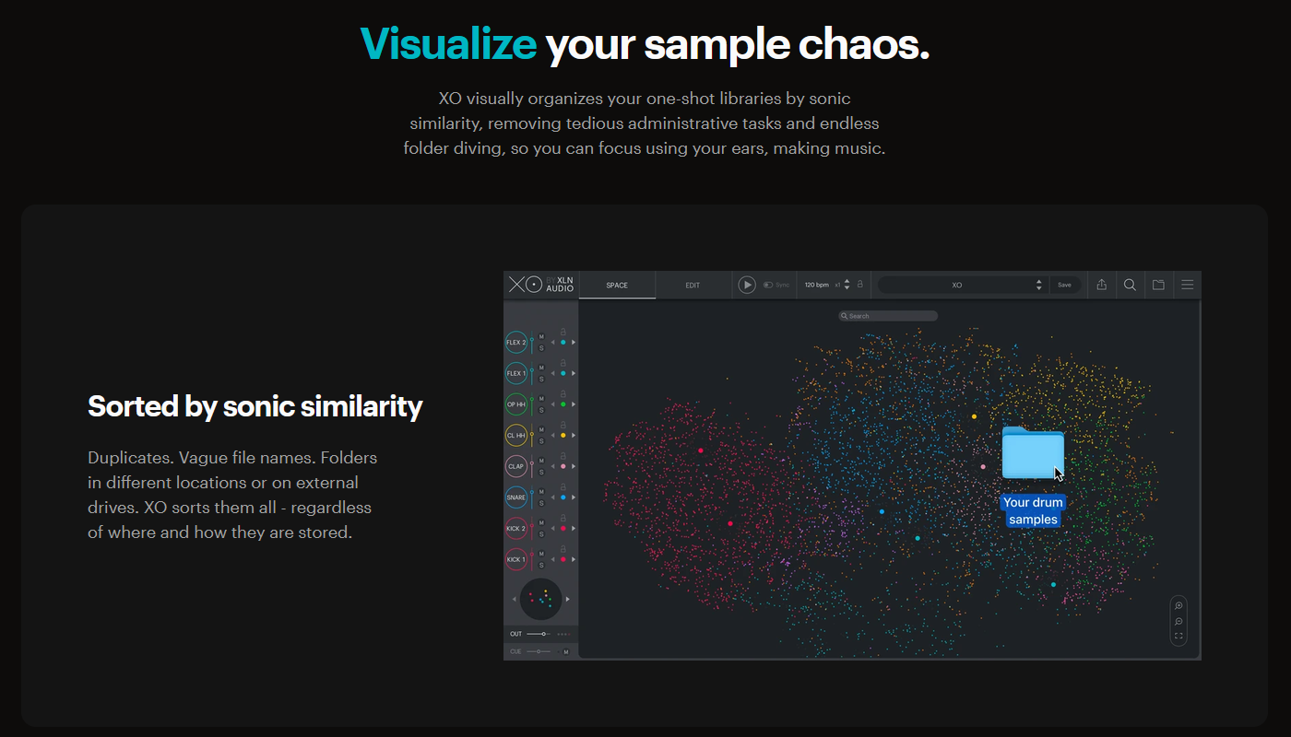Previous sample arrow for CL HH channel
Viewport: 1291px width, 737px height.
pos(553,435)
